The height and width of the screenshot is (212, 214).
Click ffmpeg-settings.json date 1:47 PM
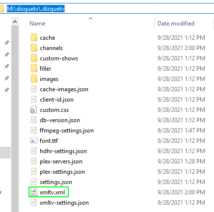[x=181, y=131]
